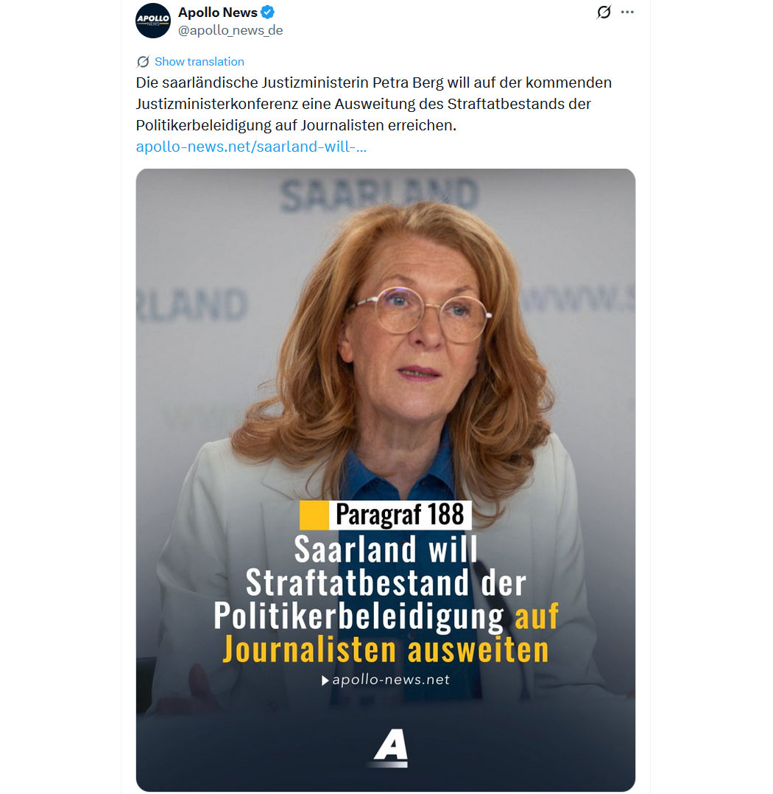Show translation of the German post
773x794 pixels.
tap(199, 62)
